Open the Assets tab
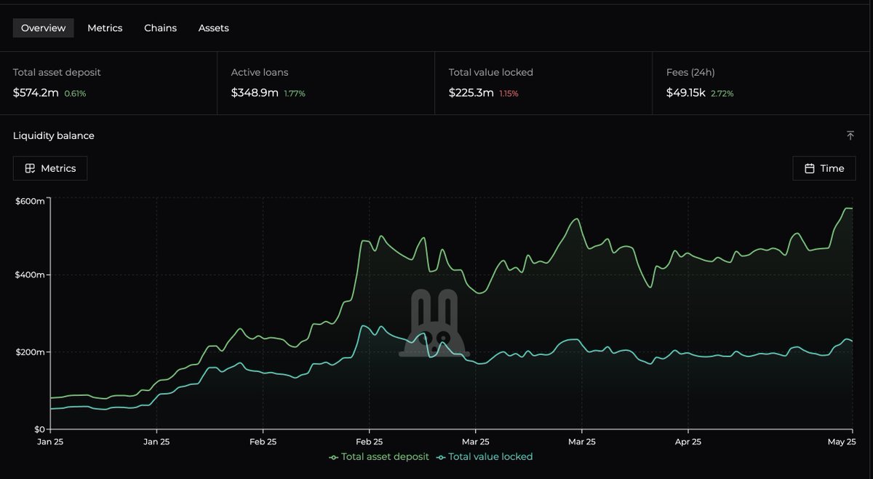 [214, 28]
